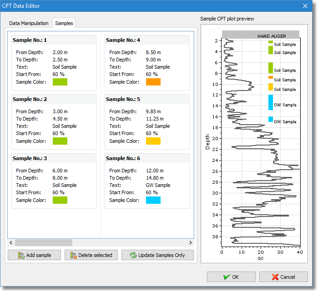This screenshot has width=318, height=292.
Task: Switch to the Data Manipulation tab
Action: pos(29,23)
